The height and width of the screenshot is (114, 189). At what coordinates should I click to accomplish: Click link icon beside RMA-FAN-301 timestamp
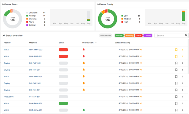click(141, 103)
